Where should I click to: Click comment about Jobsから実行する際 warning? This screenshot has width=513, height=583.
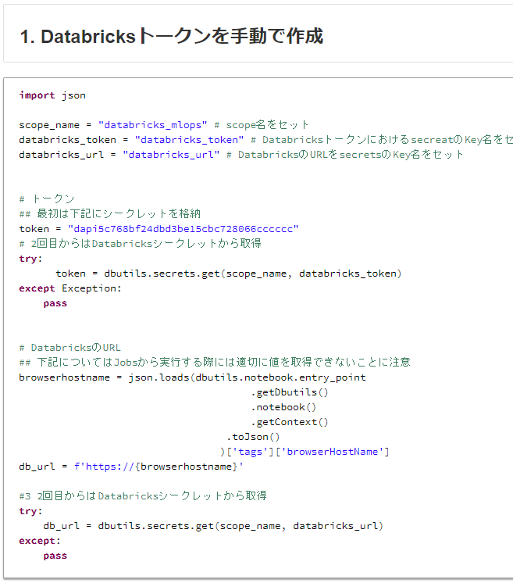215,362
